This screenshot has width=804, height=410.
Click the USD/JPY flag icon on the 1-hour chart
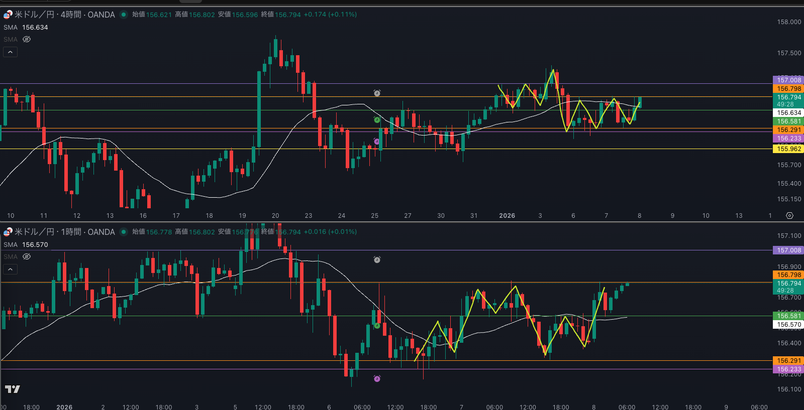pos(8,232)
